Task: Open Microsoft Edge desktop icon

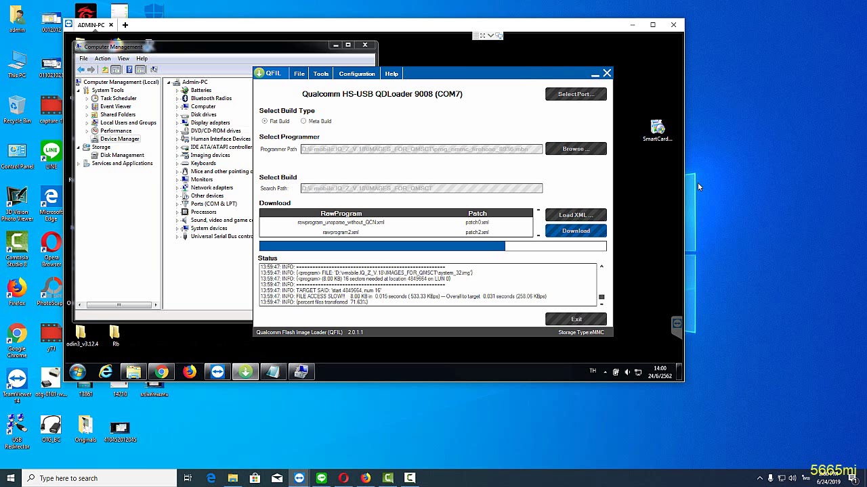Action: point(51,203)
